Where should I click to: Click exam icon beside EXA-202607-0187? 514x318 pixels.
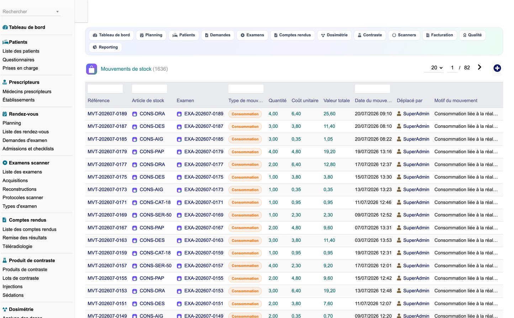[x=179, y=127]
